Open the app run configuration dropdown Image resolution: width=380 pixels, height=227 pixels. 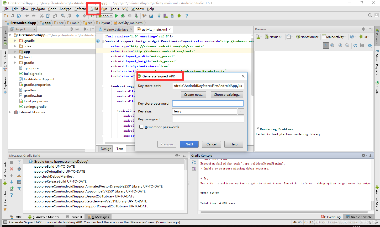click(105, 16)
